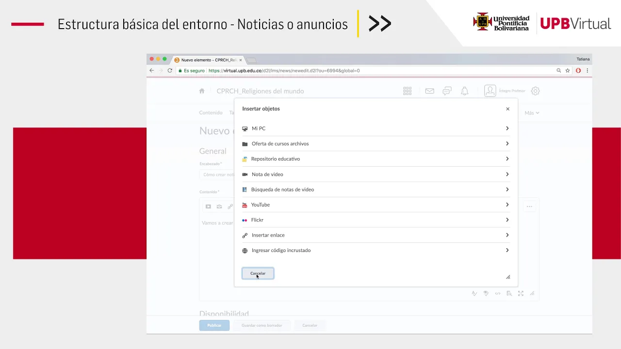Select the Nota de video entry
621x349 pixels.
(376, 174)
